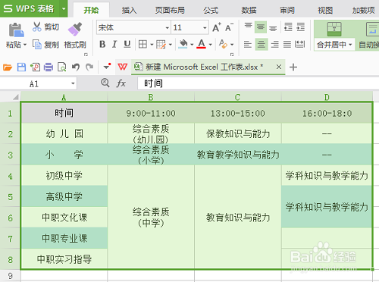Click the formula bar showing 时间
This screenshot has height=282, width=379.
click(258, 83)
